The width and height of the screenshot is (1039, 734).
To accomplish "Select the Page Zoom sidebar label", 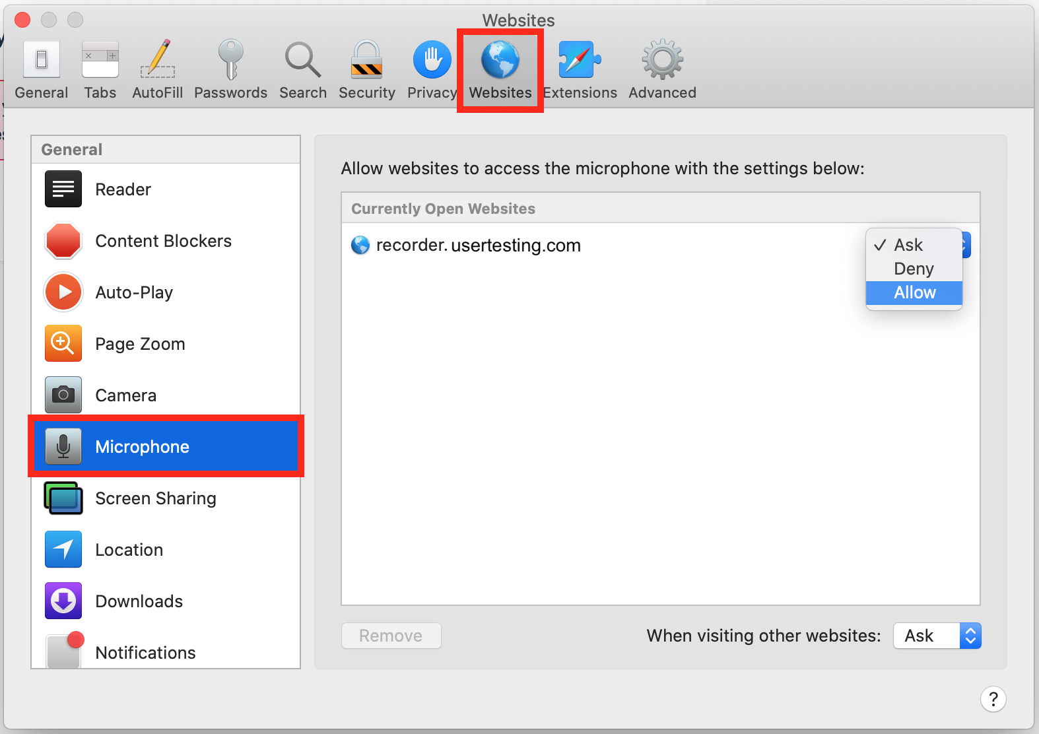I will pos(140,344).
